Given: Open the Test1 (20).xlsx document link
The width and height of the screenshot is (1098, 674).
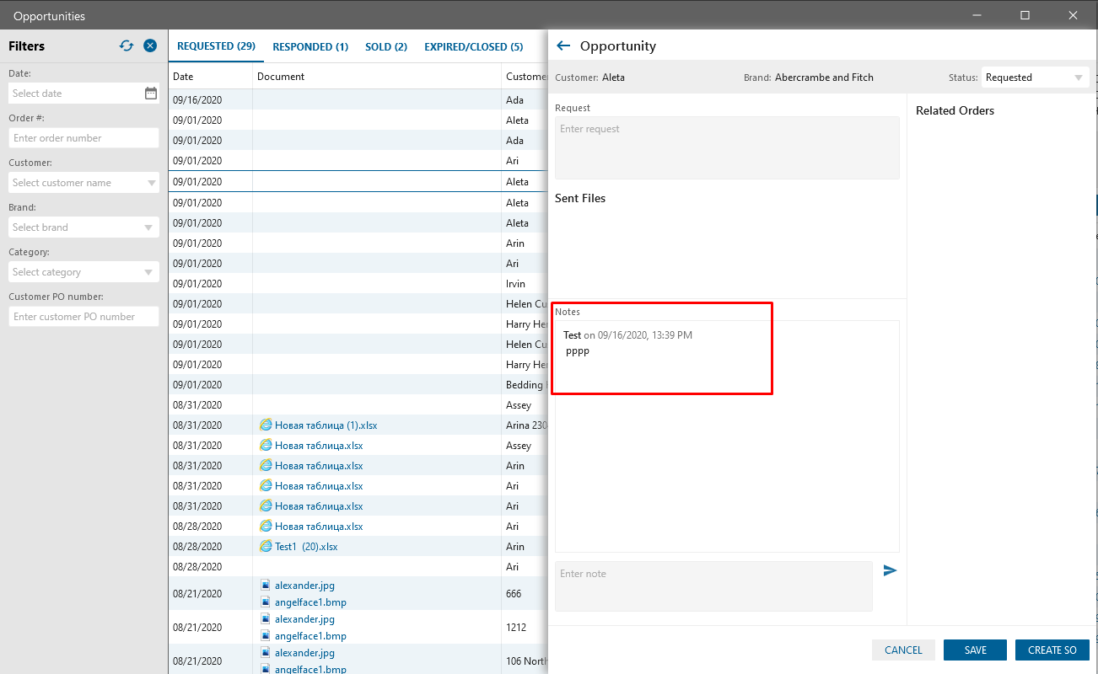Looking at the screenshot, I should [306, 547].
